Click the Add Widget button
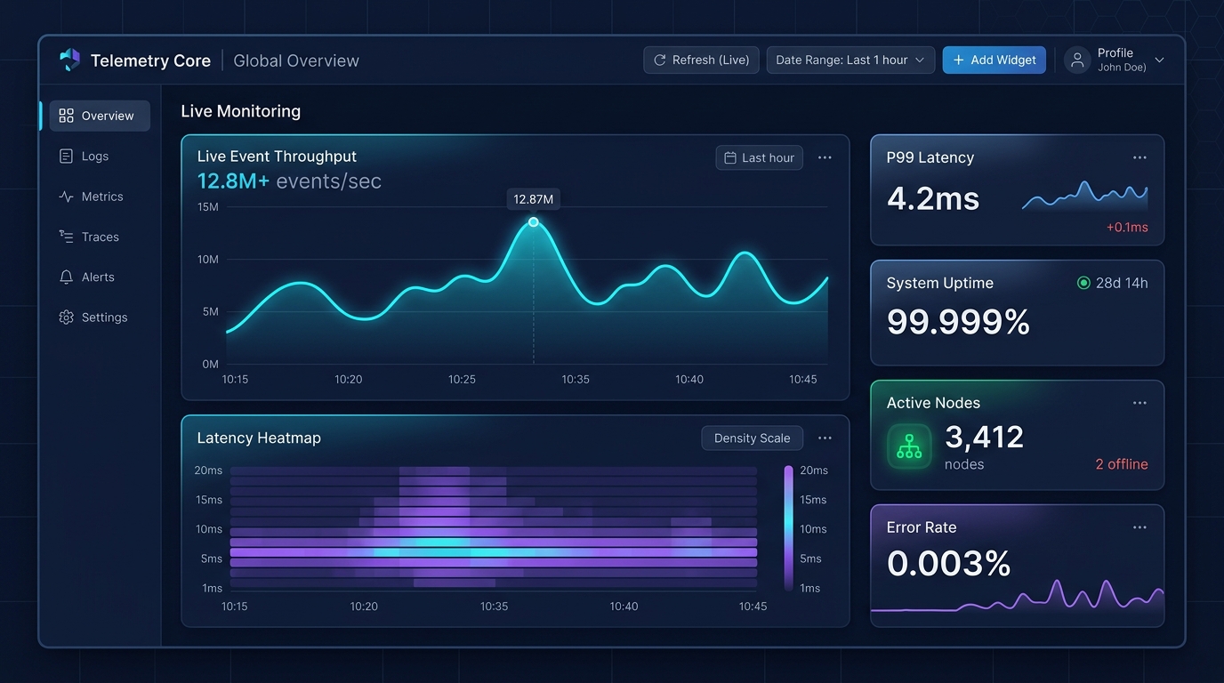The height and width of the screenshot is (683, 1224). pyautogui.click(x=994, y=60)
